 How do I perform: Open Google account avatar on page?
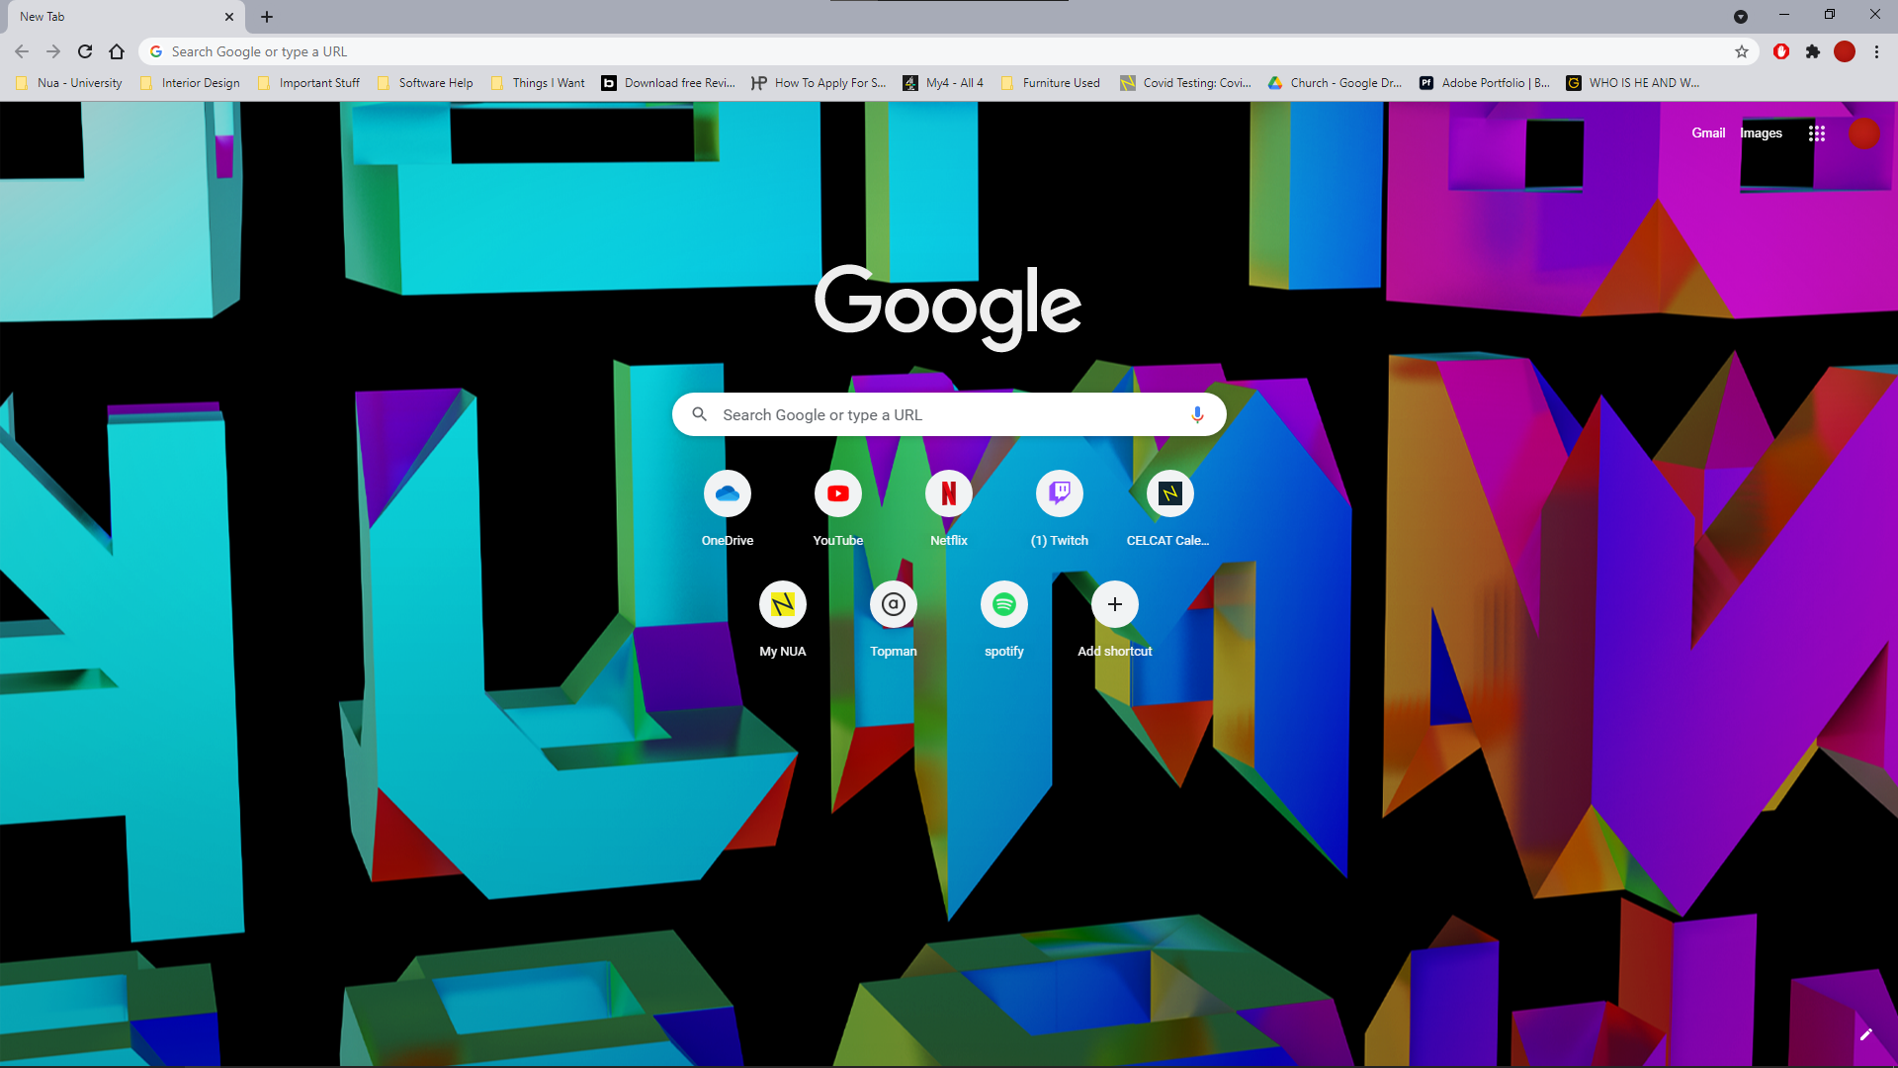pyautogui.click(x=1864, y=133)
